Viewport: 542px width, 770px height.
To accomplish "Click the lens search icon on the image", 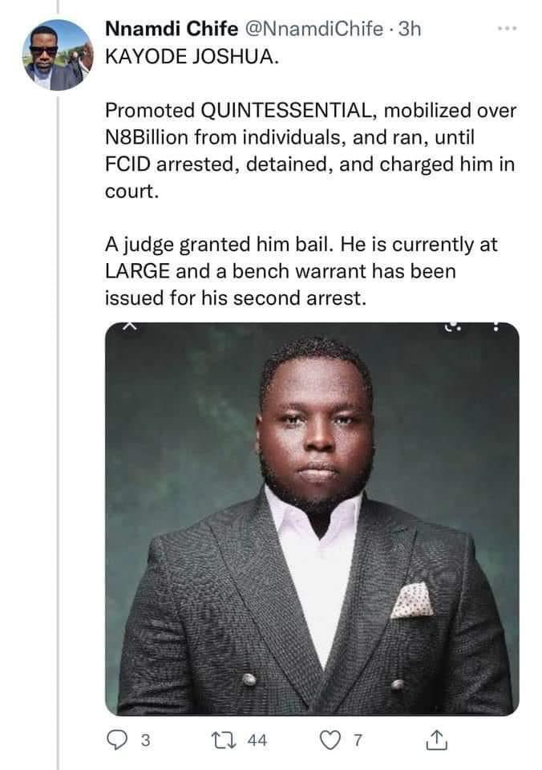I will click(x=451, y=327).
